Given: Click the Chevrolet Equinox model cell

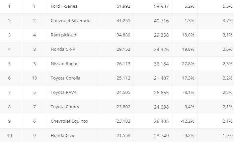Looking at the screenshot, I should (69, 121).
